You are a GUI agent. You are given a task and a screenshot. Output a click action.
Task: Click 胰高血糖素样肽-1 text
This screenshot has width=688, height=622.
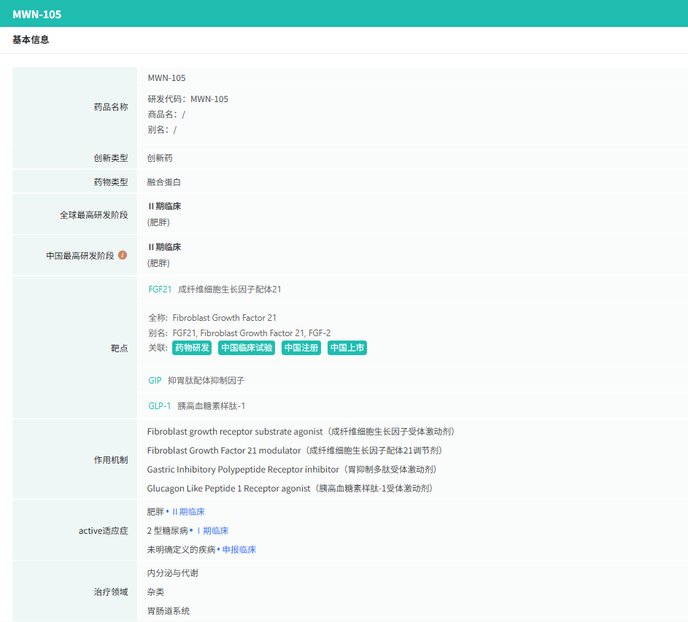click(211, 405)
